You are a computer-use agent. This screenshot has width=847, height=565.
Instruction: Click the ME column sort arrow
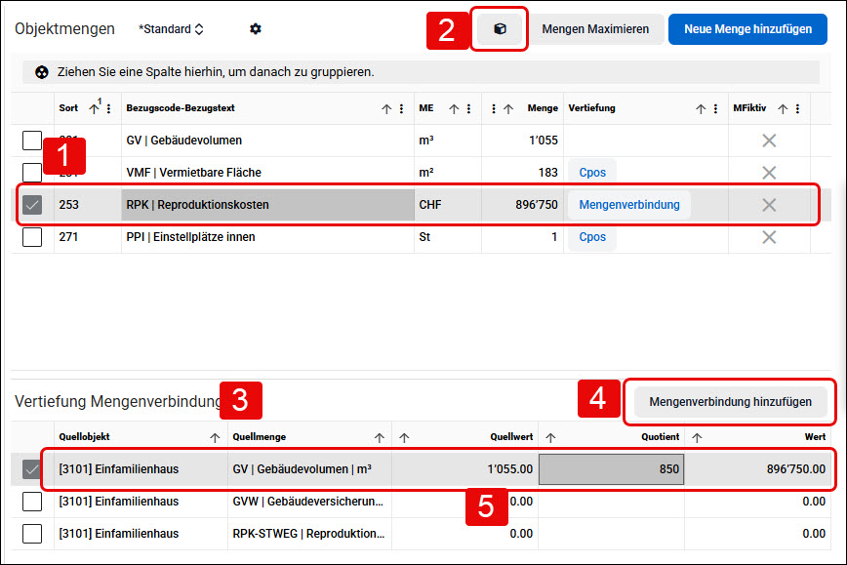point(454,108)
